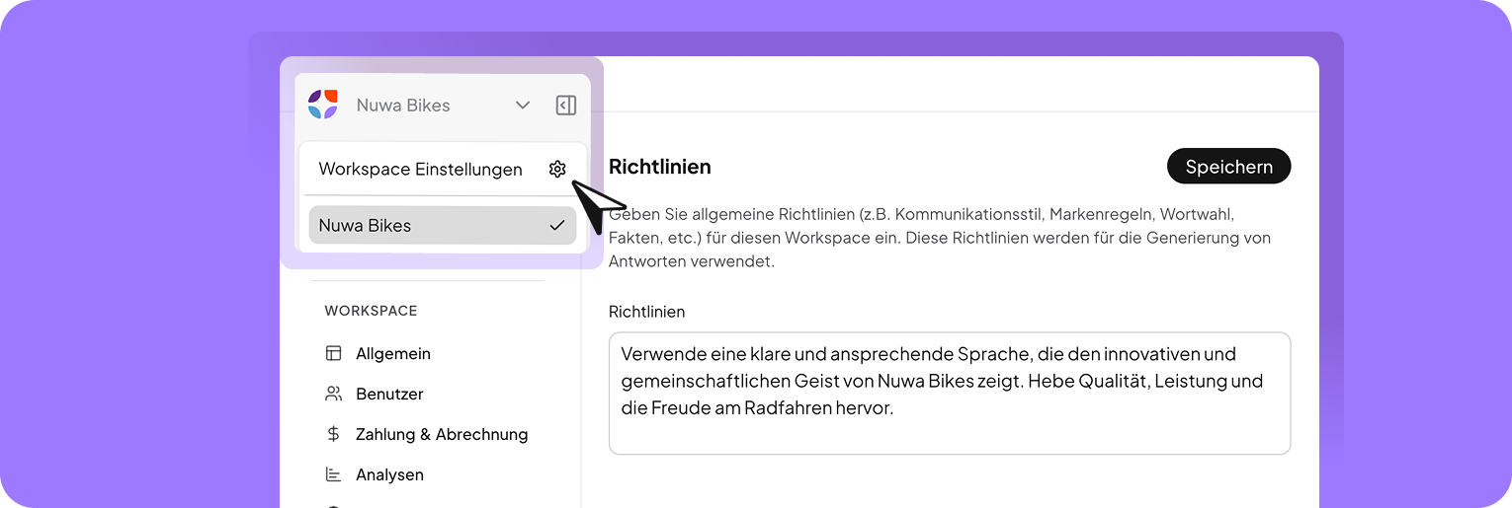Screen dimensions: 1512x508
Task: Click the dollar sign billing icon
Action: point(334,434)
